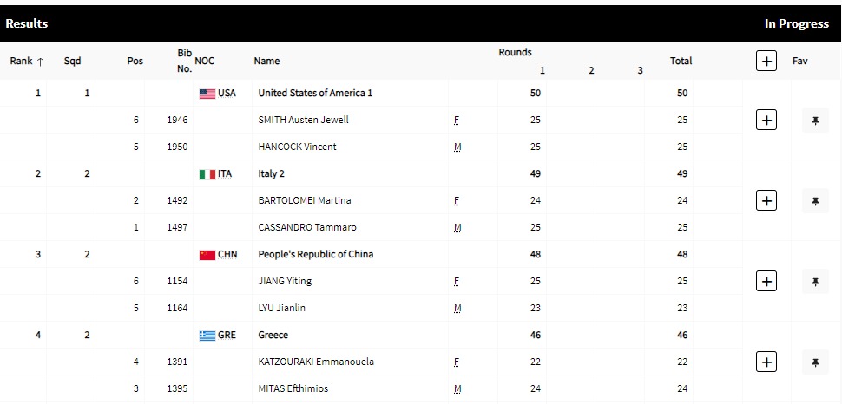This screenshot has height=404, width=842.
Task: Pin People's Republic of China as favourite
Action: [815, 282]
